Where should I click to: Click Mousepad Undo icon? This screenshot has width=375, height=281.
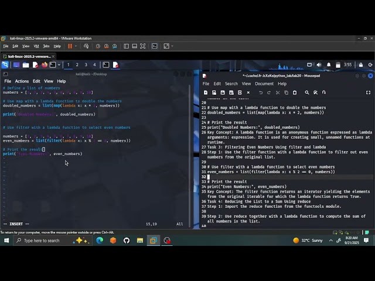click(261, 92)
